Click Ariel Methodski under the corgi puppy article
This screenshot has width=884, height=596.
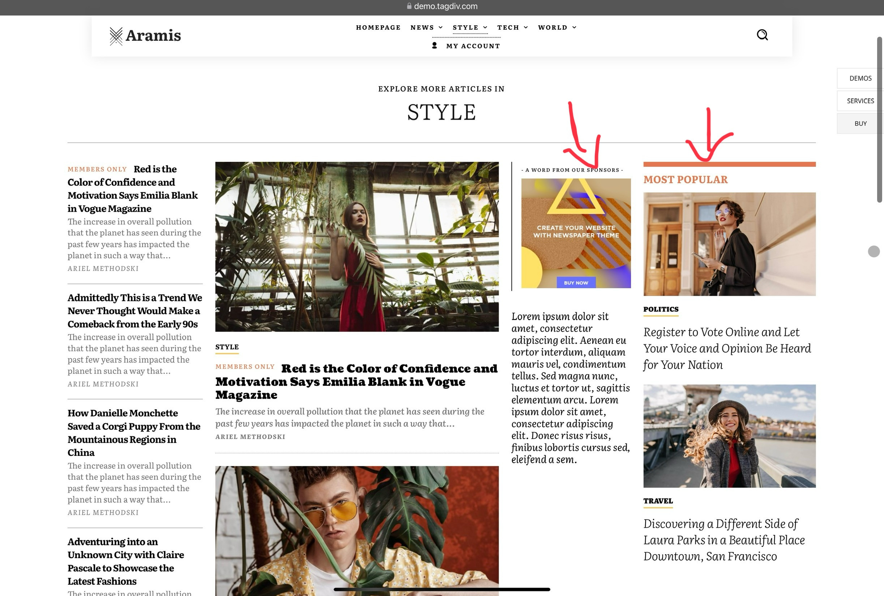(103, 512)
